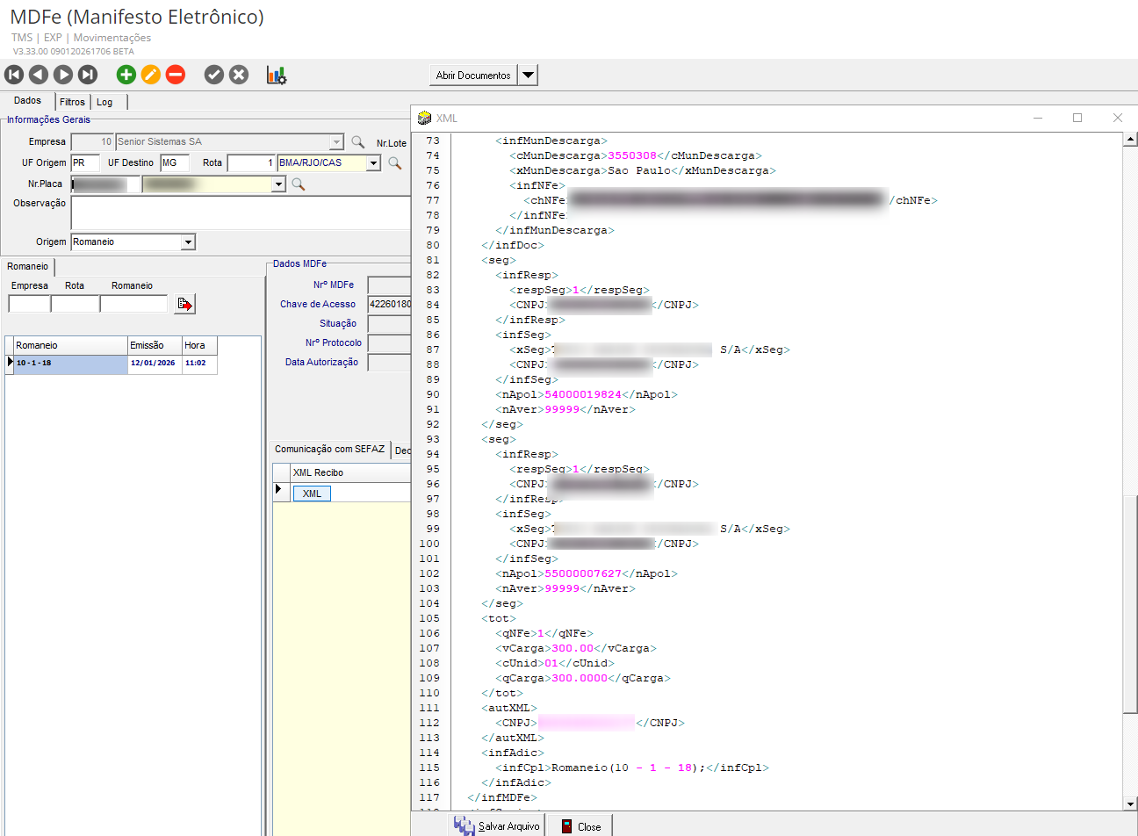Click the romaneio import icon button
This screenshot has width=1138, height=836.
[x=184, y=304]
